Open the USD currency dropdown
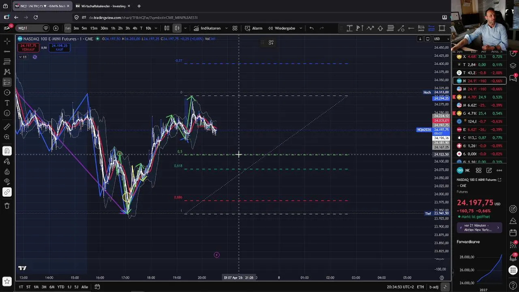Image resolution: width=519 pixels, height=292 pixels. point(442,39)
